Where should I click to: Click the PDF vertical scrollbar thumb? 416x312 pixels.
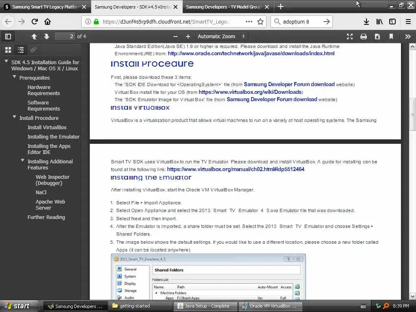click(413, 114)
